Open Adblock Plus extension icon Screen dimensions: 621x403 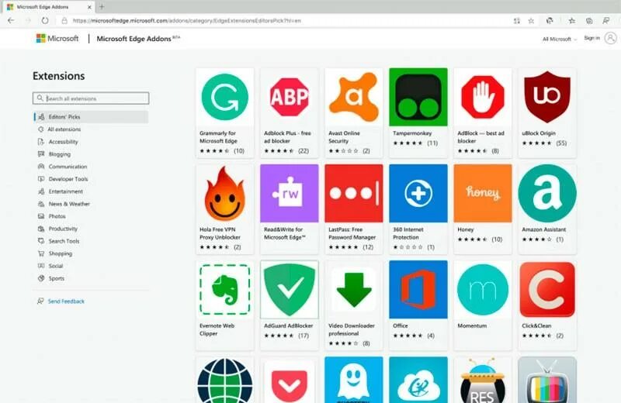tap(289, 98)
